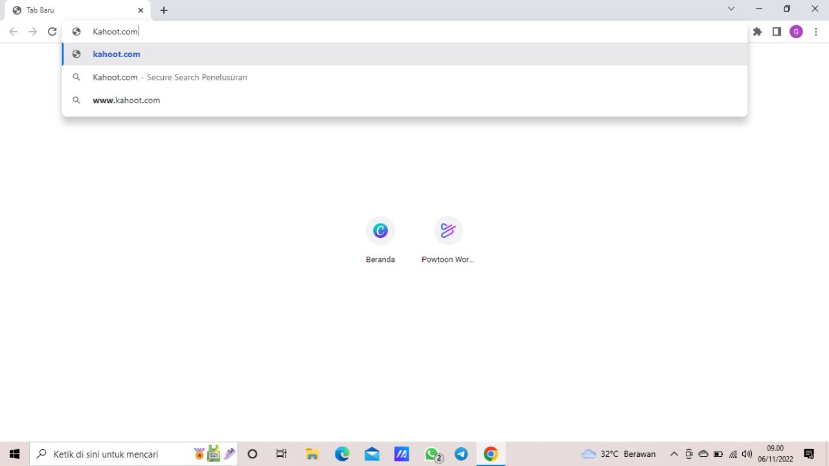
Task: Launch Microsoft Edge from the taskbar
Action: (342, 454)
